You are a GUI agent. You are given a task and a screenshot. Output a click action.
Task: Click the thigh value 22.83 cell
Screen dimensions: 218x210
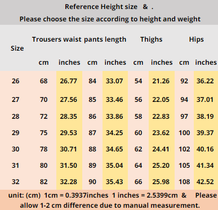(x=161, y=117)
